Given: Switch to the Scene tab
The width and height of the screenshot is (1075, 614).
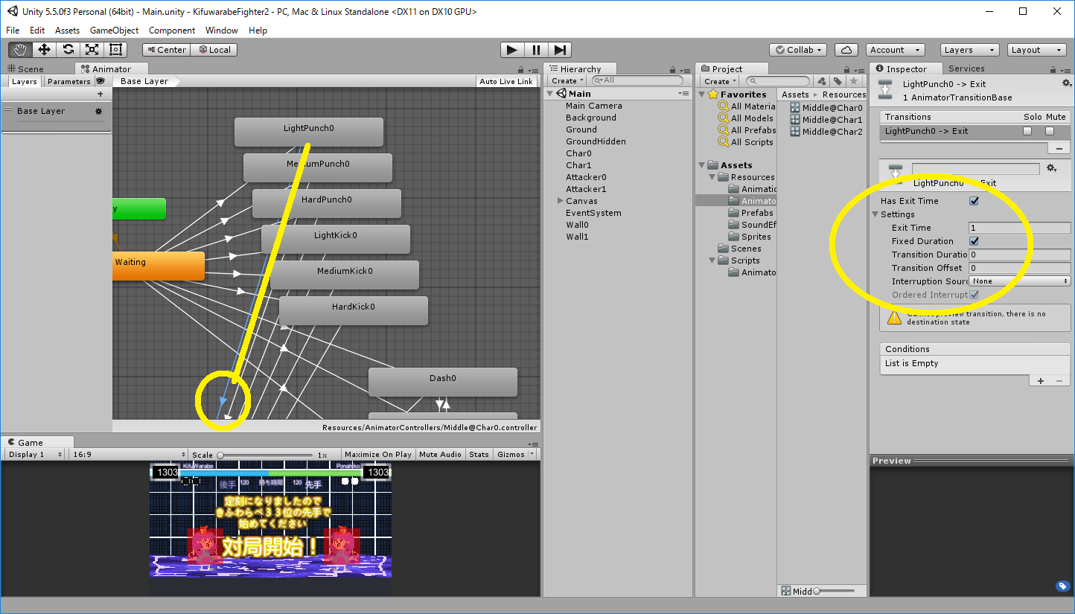Looking at the screenshot, I should click(x=25, y=68).
